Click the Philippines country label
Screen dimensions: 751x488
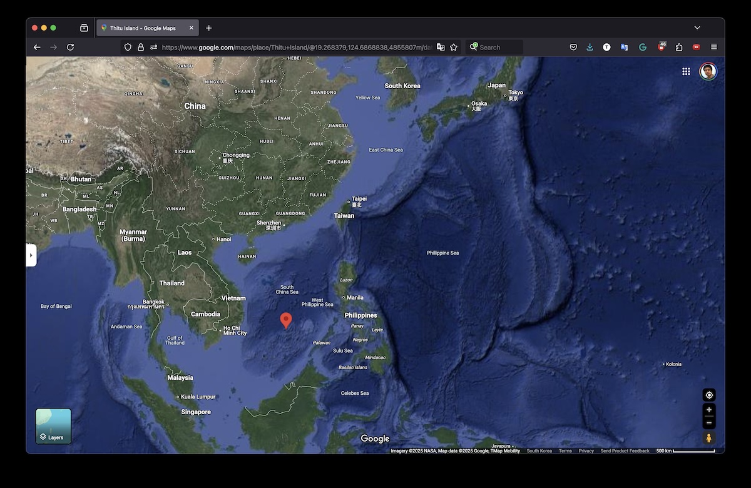tap(361, 315)
